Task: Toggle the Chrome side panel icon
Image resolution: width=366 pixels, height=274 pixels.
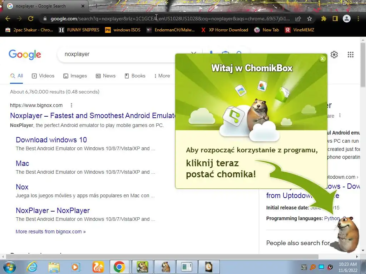Action: point(335,19)
